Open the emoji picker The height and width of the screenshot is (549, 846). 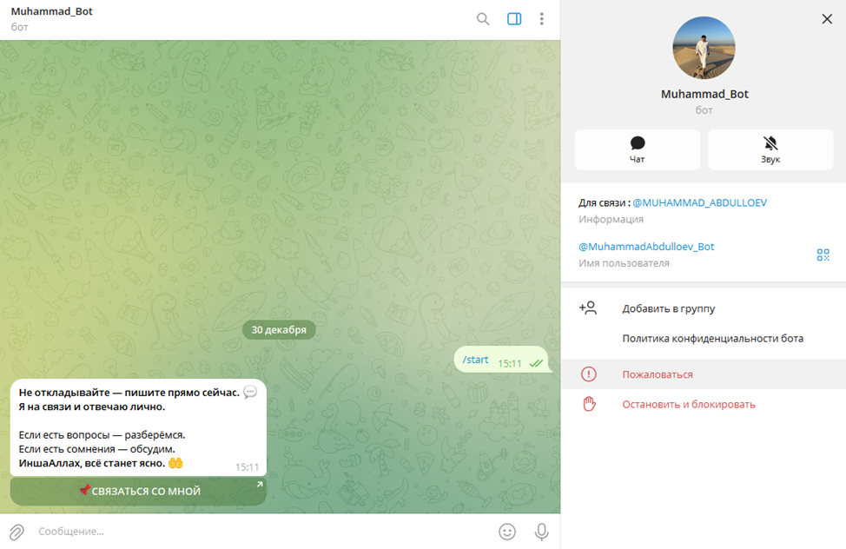507,532
